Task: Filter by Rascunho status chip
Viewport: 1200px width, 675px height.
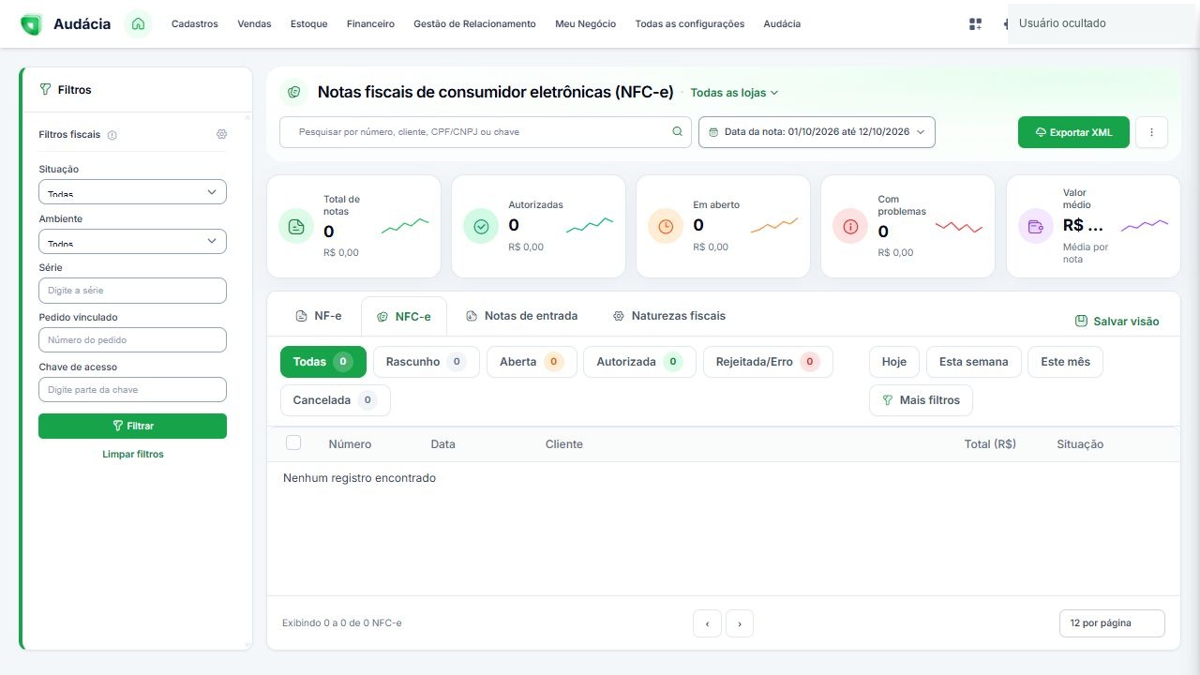Action: pyautogui.click(x=427, y=362)
